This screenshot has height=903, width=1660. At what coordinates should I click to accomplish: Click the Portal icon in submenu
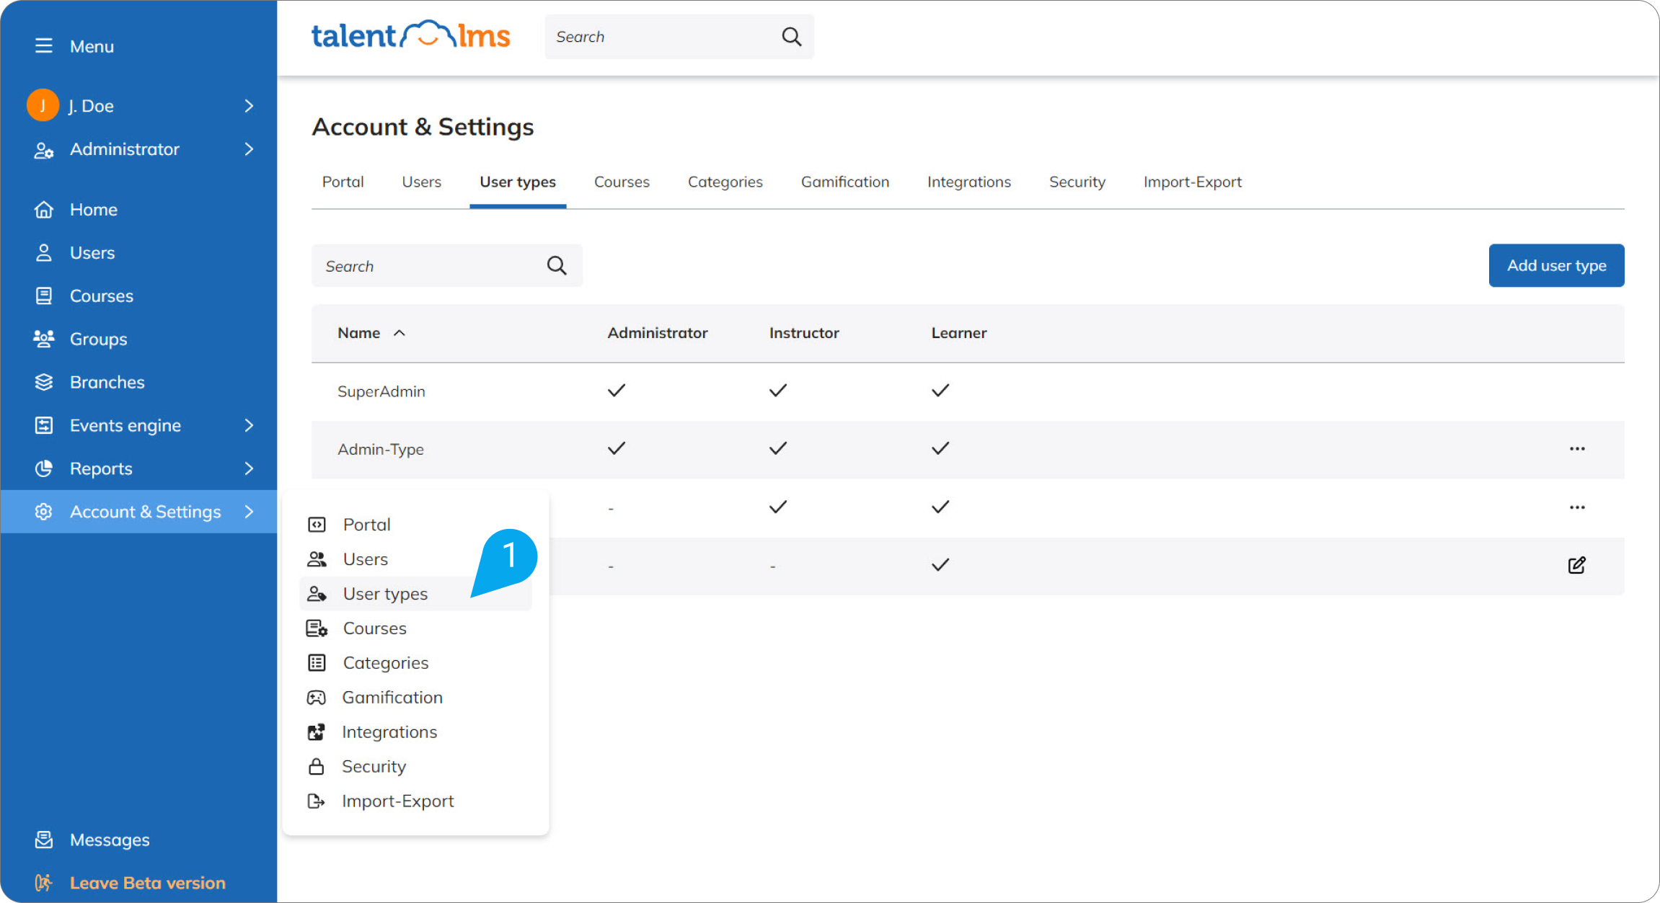(x=317, y=525)
